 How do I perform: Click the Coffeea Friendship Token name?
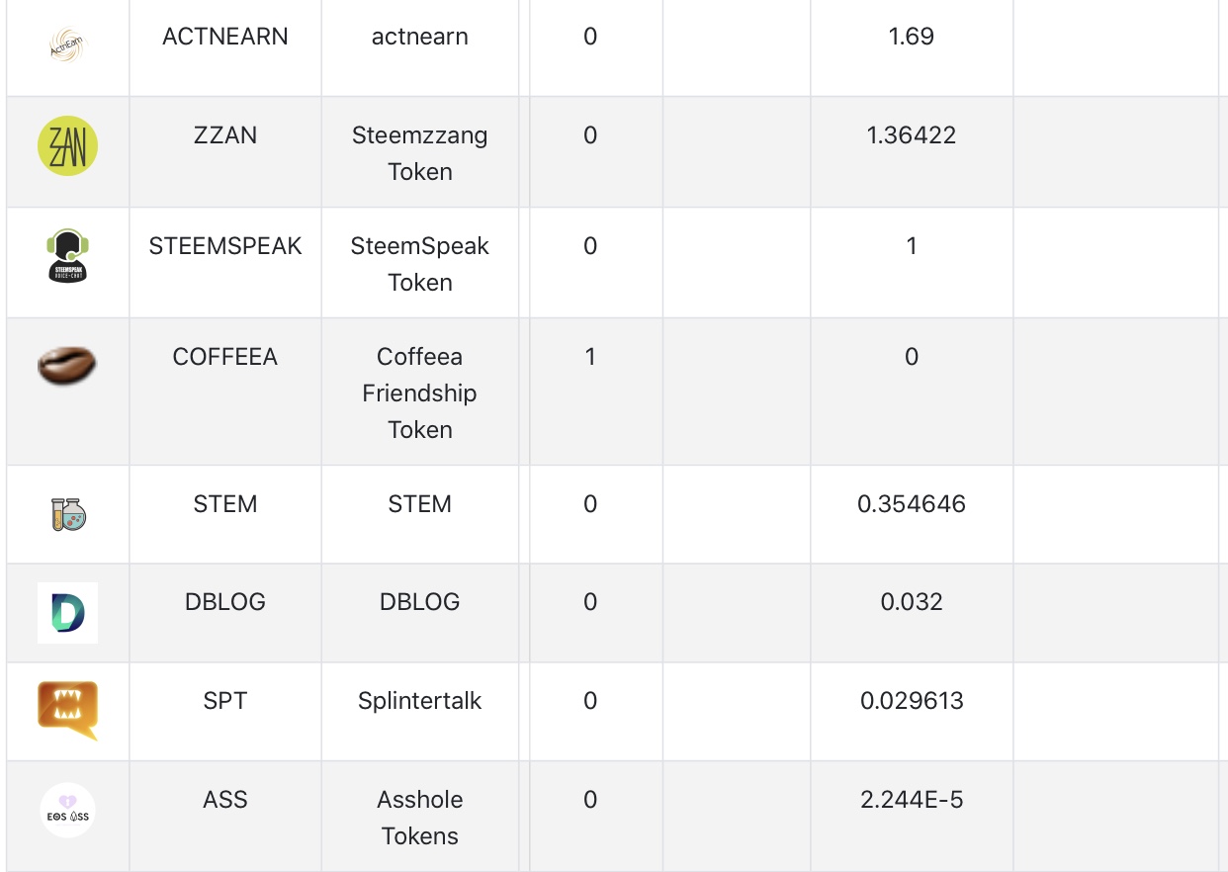pos(419,392)
